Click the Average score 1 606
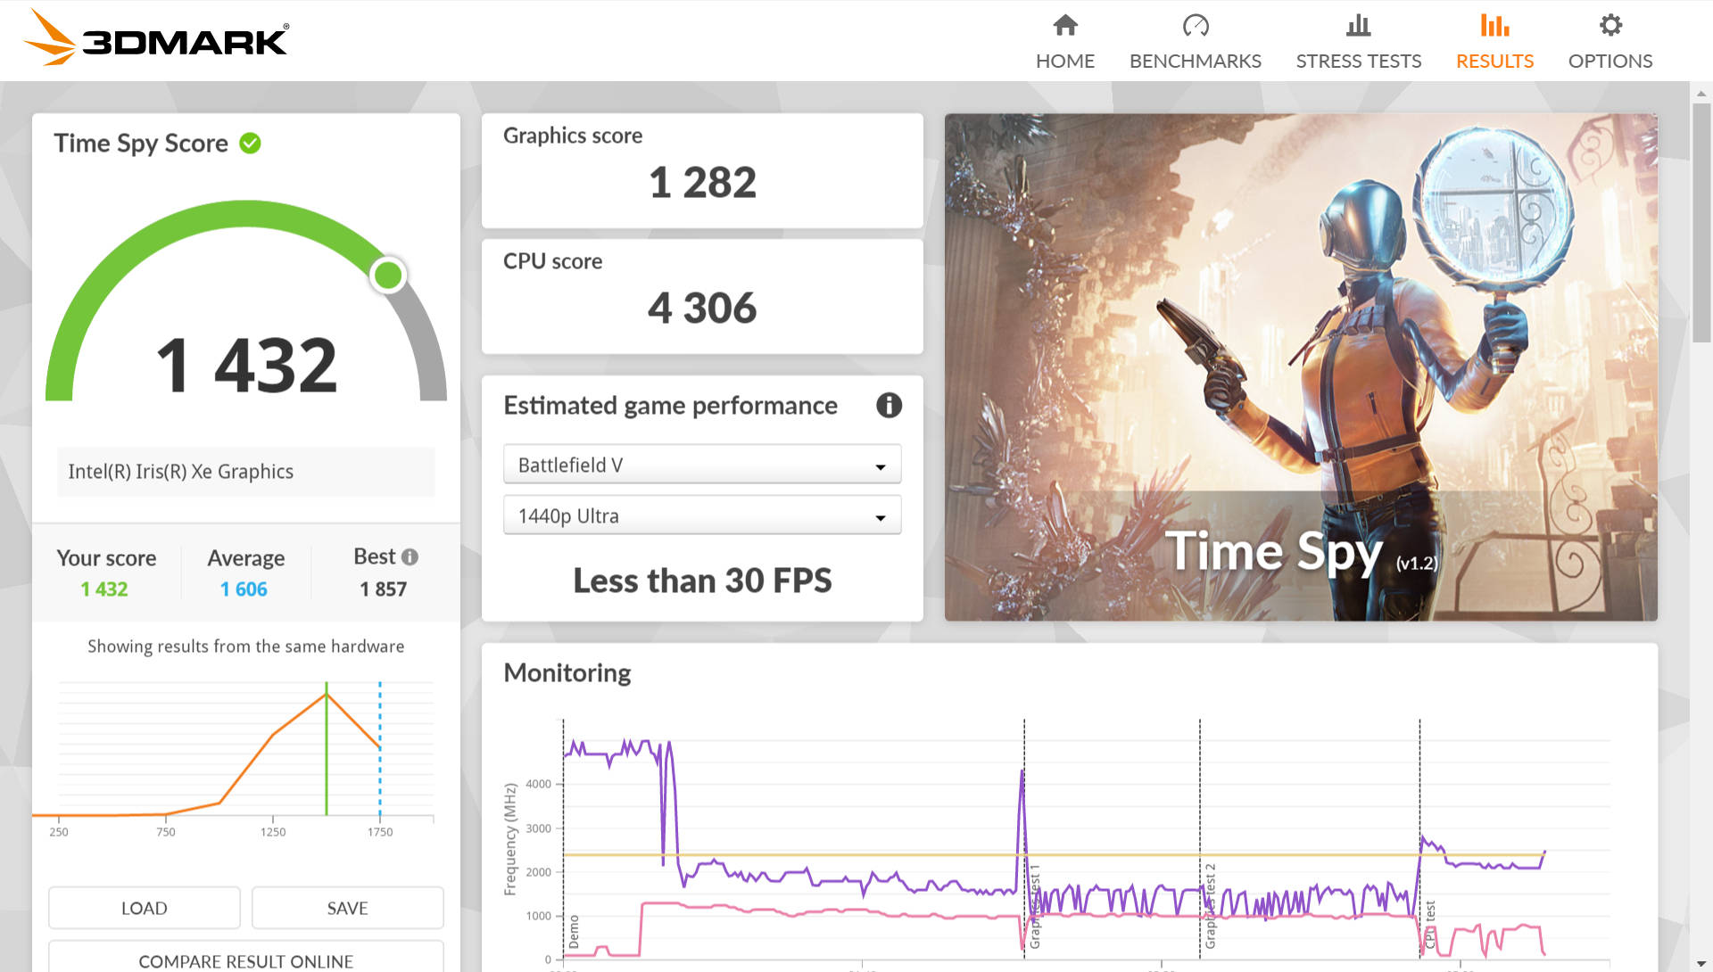The width and height of the screenshot is (1713, 972). pos(244,589)
